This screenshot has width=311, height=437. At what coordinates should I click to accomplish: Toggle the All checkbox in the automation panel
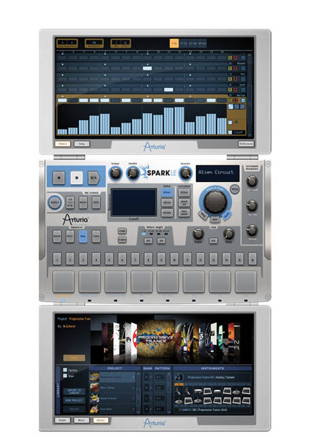coord(230,122)
